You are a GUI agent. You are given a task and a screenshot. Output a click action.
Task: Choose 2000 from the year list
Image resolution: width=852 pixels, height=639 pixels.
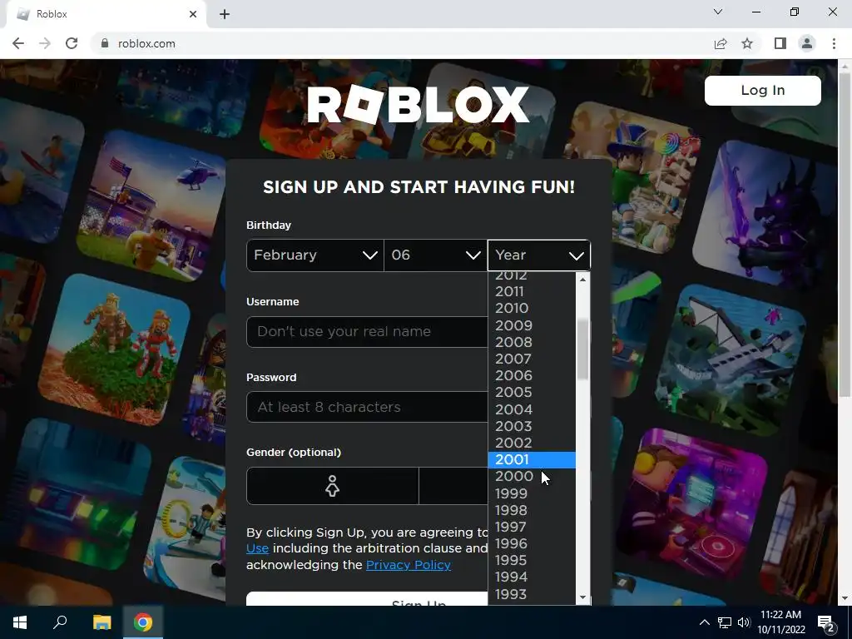532,477
